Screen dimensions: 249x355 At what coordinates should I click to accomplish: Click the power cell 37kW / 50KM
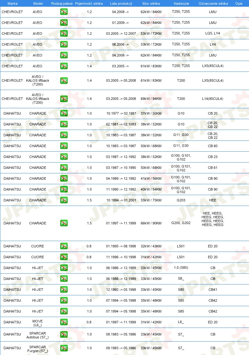[151, 113]
